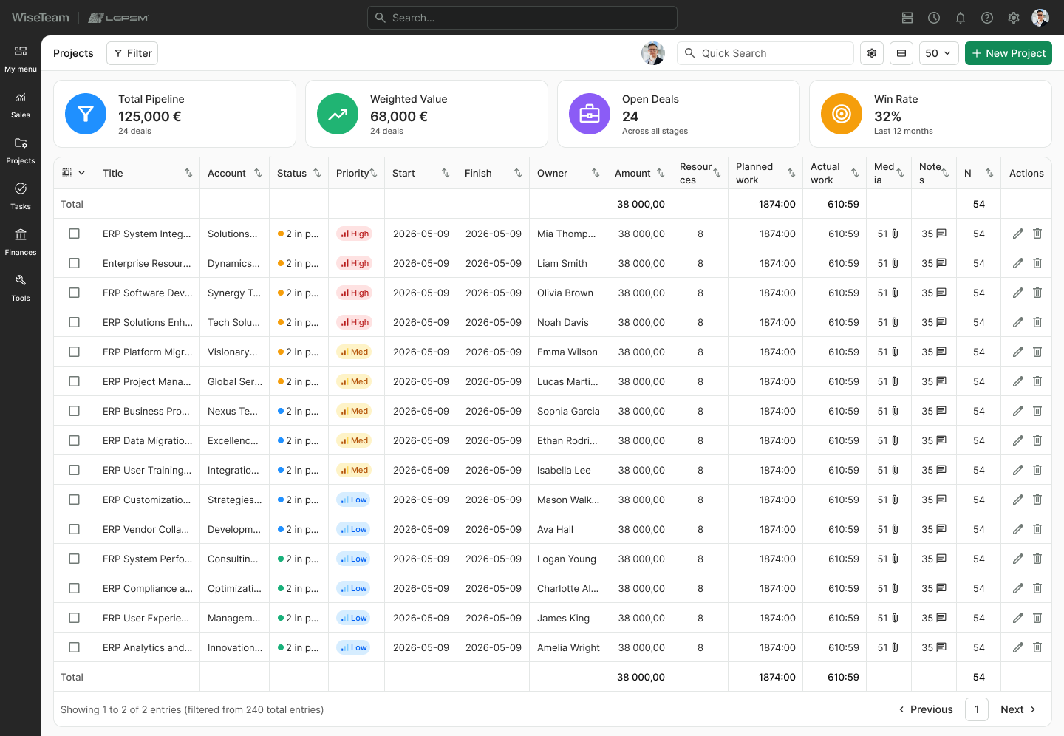Click the New Project button

(1008, 53)
